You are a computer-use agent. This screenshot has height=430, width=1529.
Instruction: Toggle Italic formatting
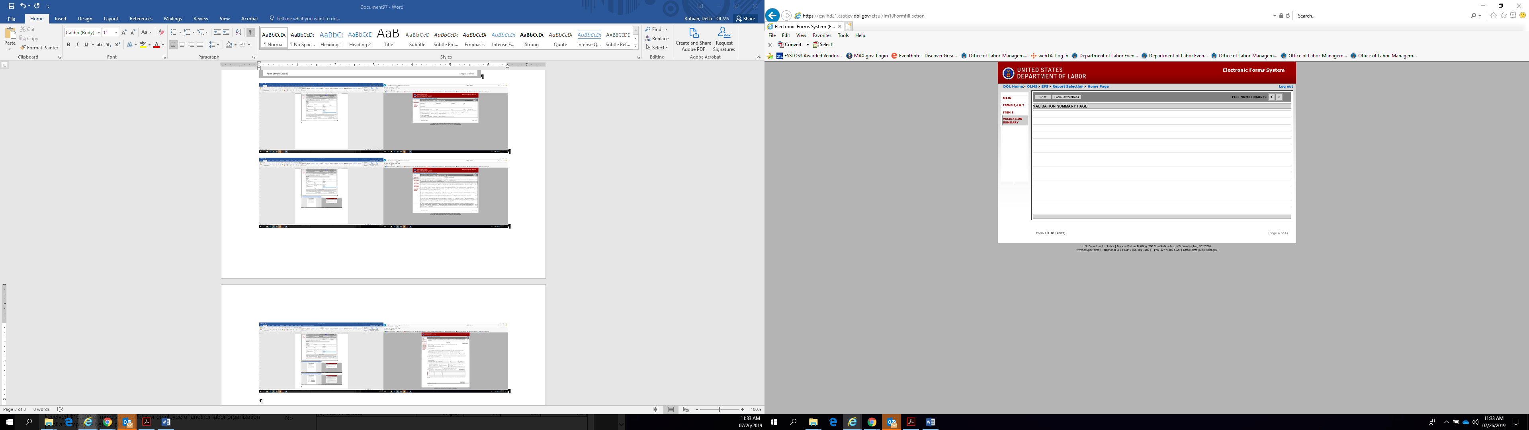(x=77, y=45)
